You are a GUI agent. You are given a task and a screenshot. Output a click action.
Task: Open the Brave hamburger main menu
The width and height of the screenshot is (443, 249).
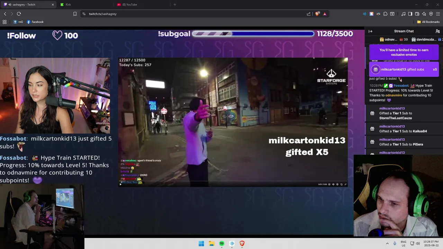[438, 14]
